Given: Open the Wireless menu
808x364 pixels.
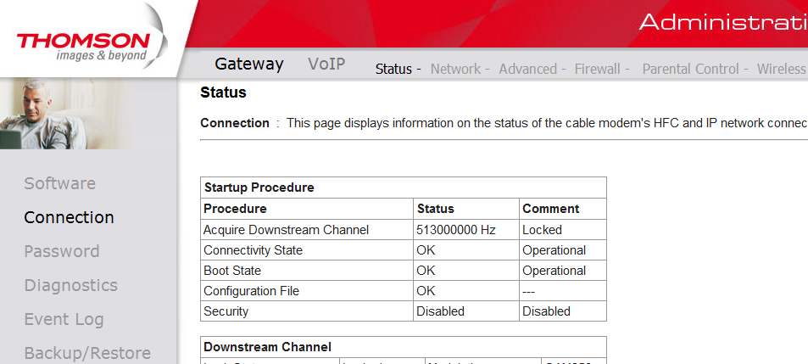Looking at the screenshot, I should (x=781, y=70).
